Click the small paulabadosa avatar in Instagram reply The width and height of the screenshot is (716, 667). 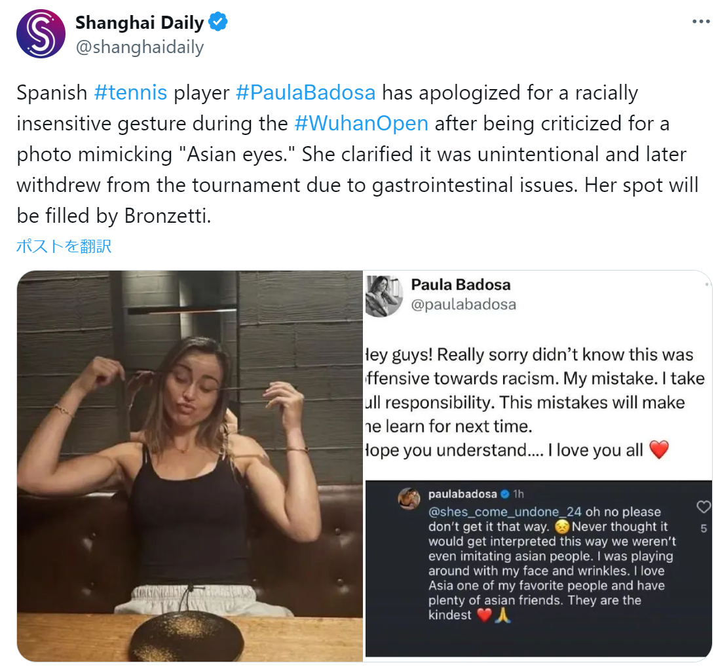coord(409,499)
